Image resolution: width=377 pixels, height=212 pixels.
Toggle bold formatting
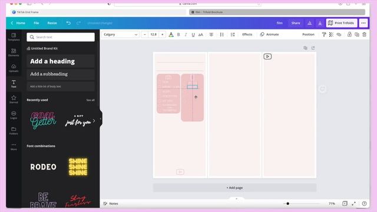178,35
